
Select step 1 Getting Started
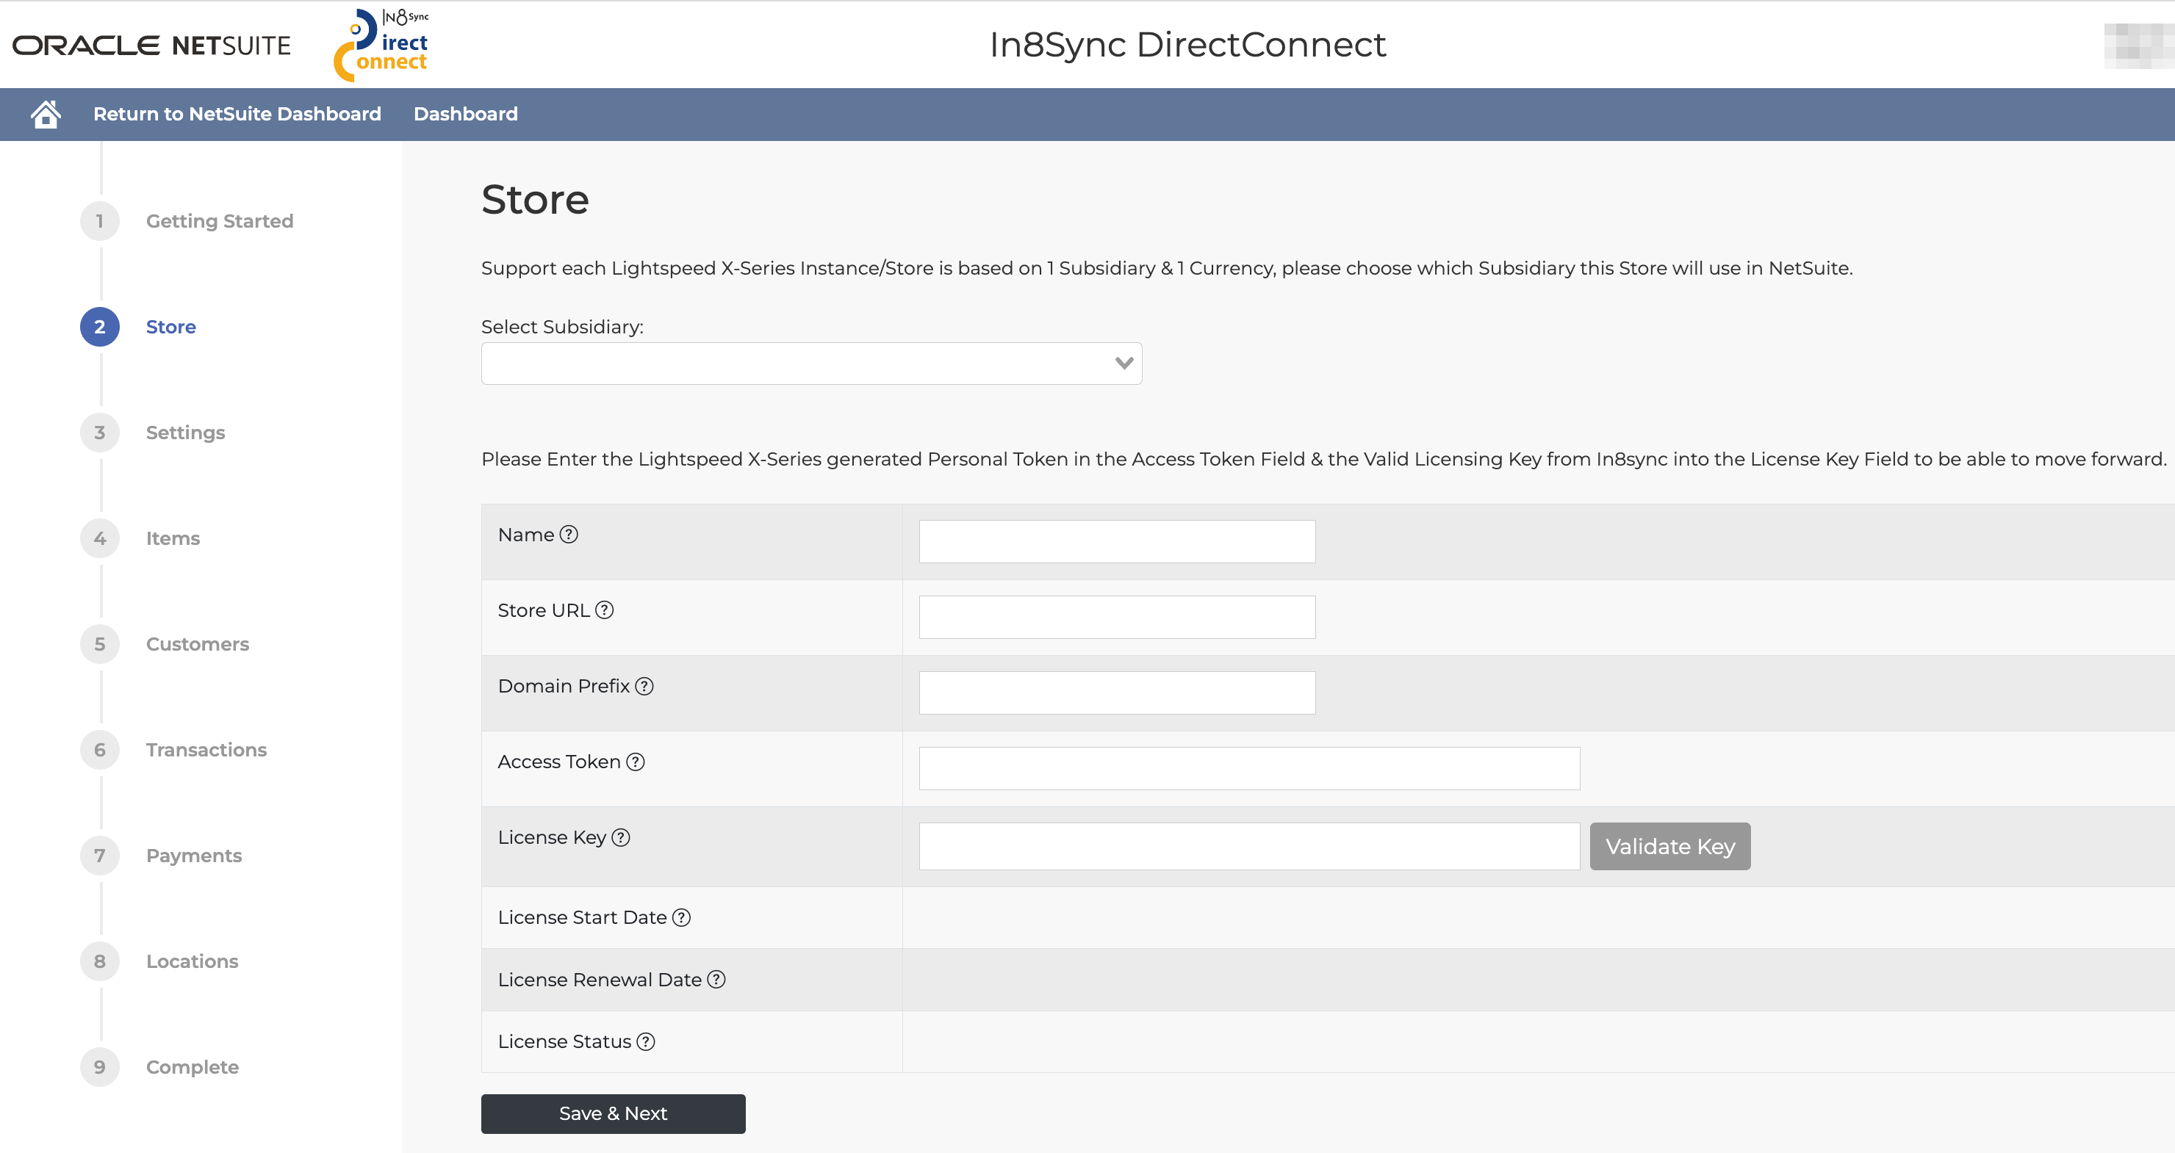(219, 221)
